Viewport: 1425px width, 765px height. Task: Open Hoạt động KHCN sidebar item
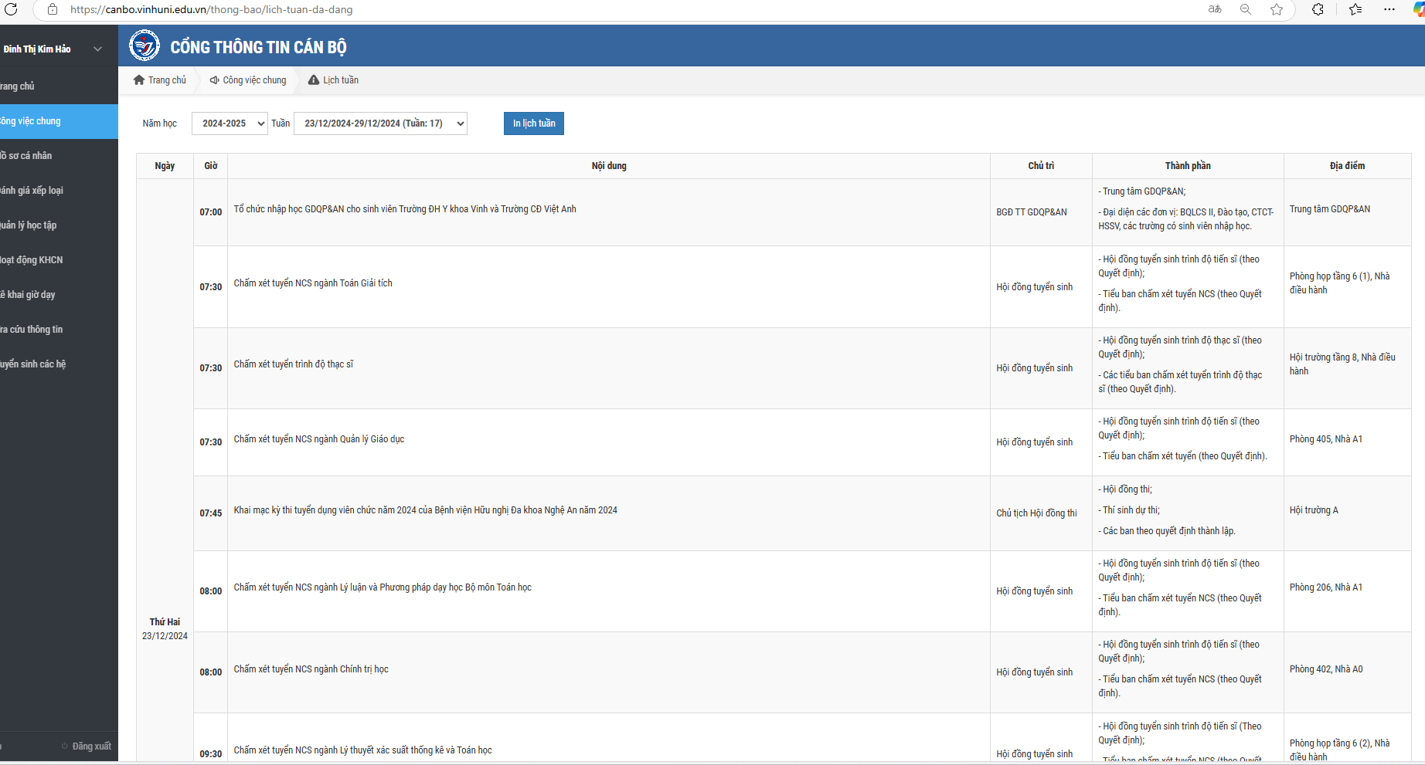[59, 260]
